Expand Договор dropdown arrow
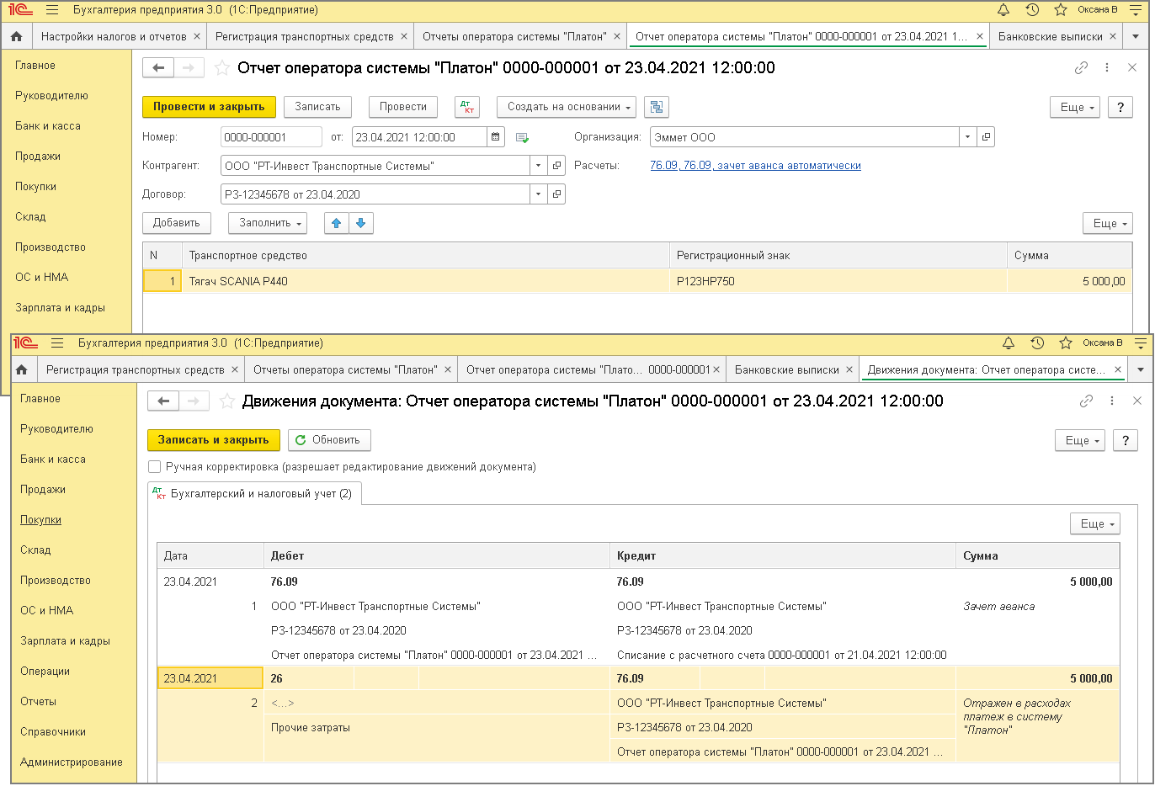The image size is (1155, 786). pyautogui.click(x=539, y=194)
